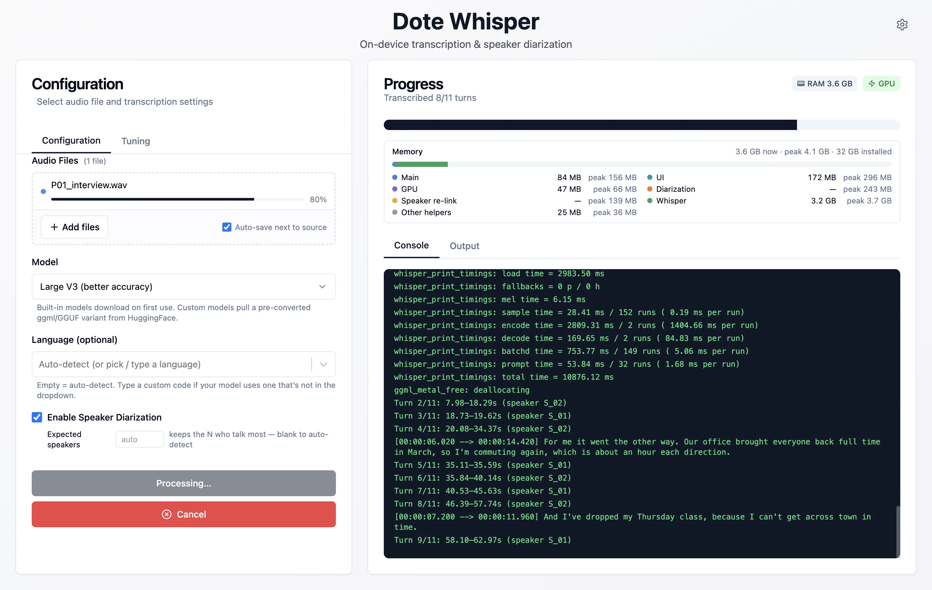Switch to the Tuning tab

(136, 141)
